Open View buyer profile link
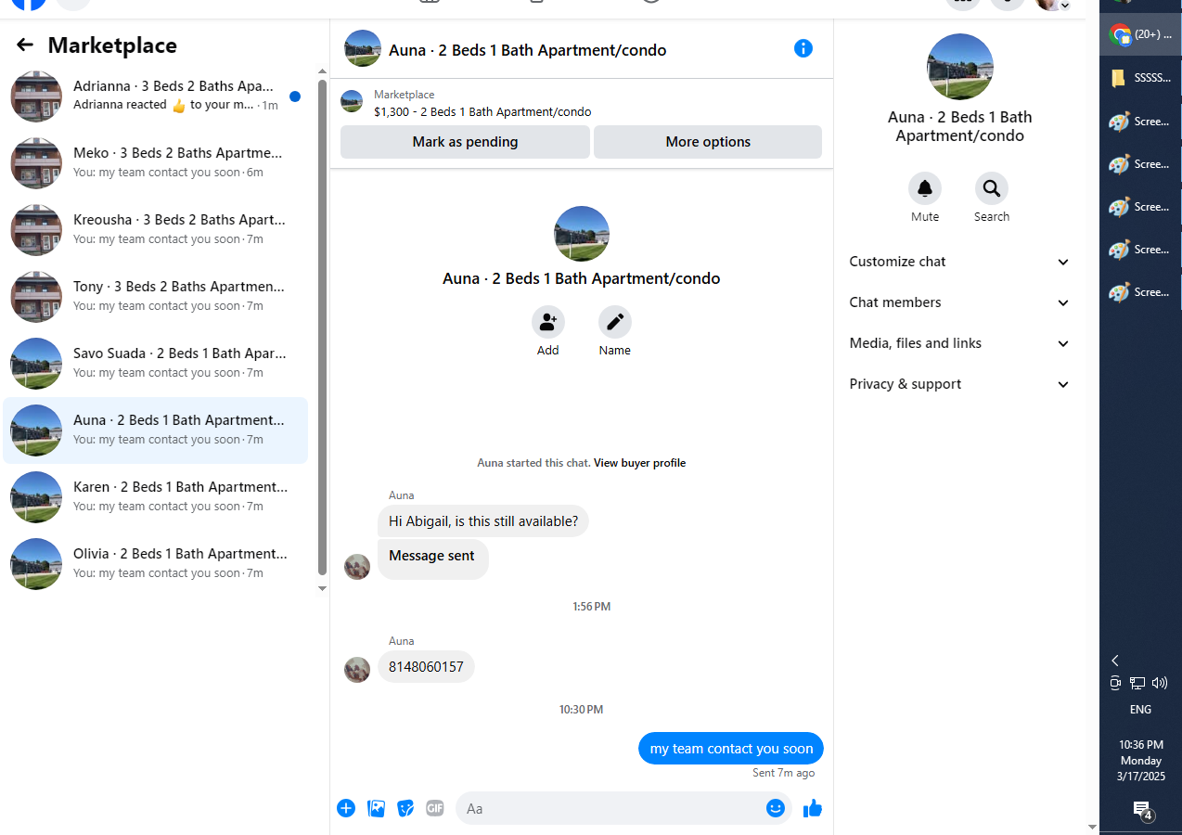This screenshot has width=1182, height=835. [639, 463]
